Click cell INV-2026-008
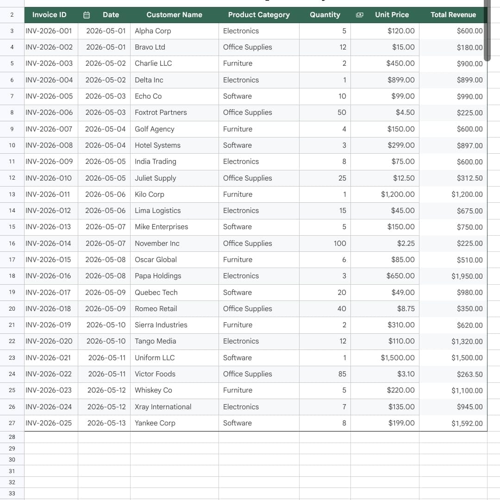The height and width of the screenshot is (500, 500). click(51, 145)
